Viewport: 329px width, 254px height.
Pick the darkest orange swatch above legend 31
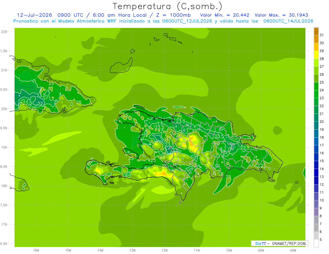pyautogui.click(x=316, y=31)
